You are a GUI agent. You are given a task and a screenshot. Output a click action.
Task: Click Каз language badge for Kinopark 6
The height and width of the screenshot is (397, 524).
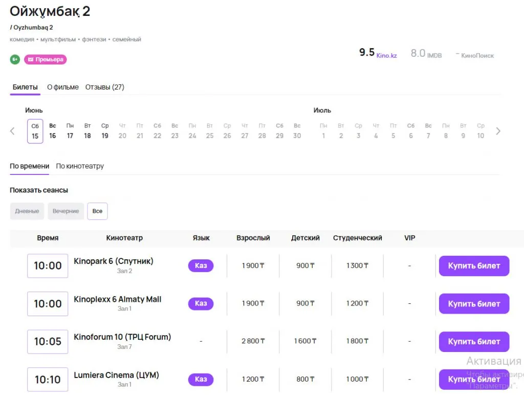pyautogui.click(x=201, y=266)
